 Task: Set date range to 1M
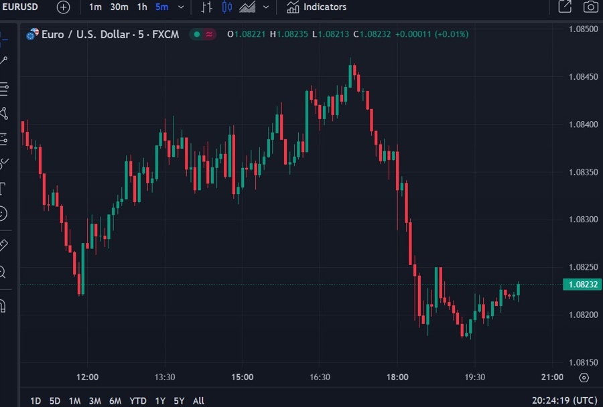click(x=74, y=401)
